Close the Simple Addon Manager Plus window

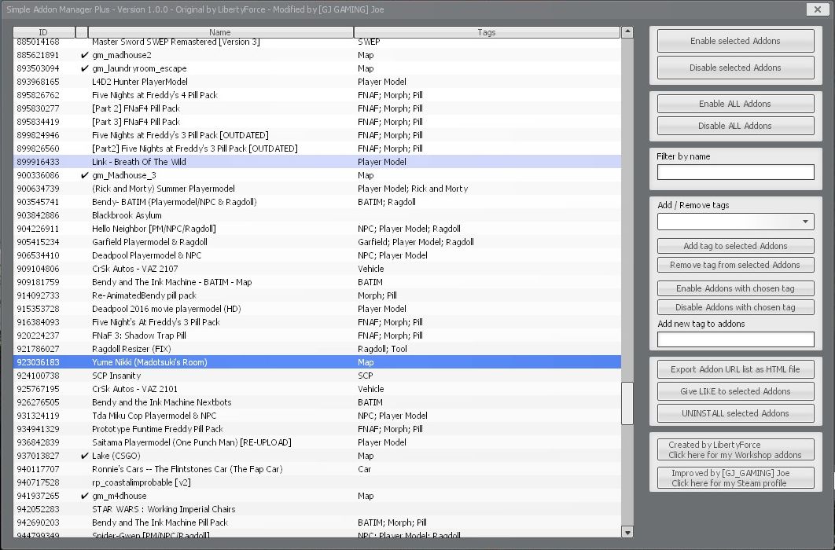(x=817, y=9)
